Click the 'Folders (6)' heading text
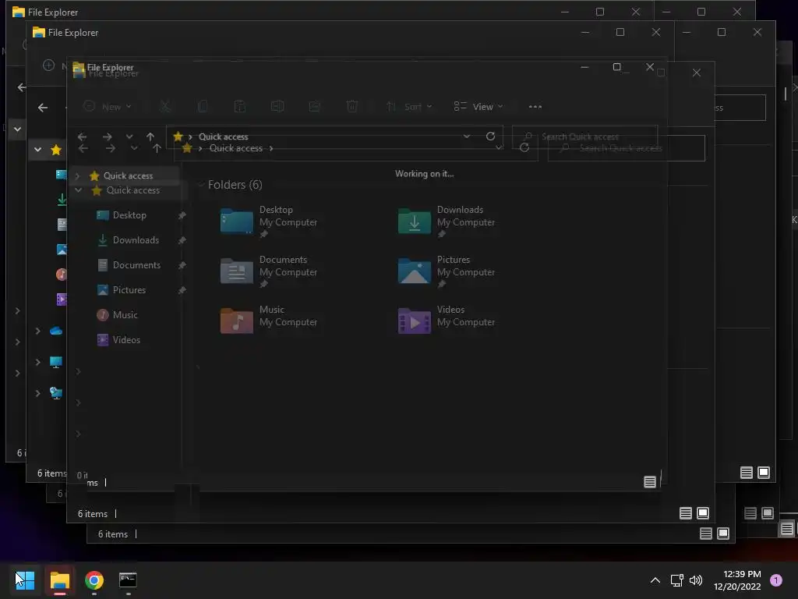This screenshot has height=599, width=798. coord(235,184)
